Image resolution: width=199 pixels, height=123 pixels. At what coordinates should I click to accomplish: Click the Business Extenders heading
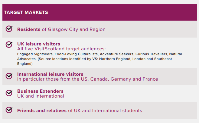pyautogui.click(x=40, y=91)
